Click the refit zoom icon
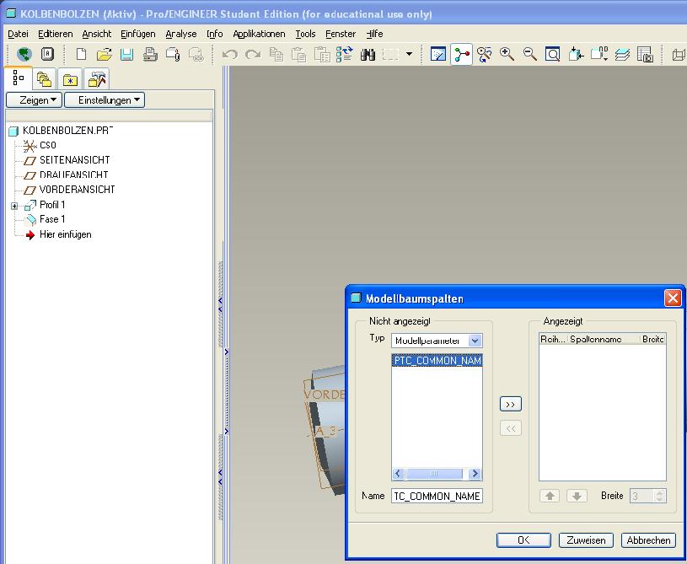Viewport: 687px width, 564px height. [x=552, y=54]
